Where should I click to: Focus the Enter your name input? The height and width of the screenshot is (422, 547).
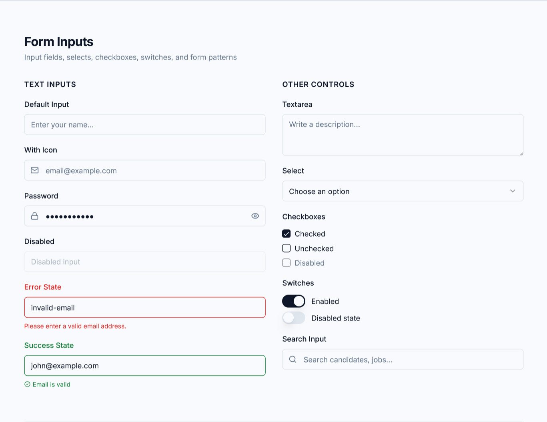click(x=145, y=125)
